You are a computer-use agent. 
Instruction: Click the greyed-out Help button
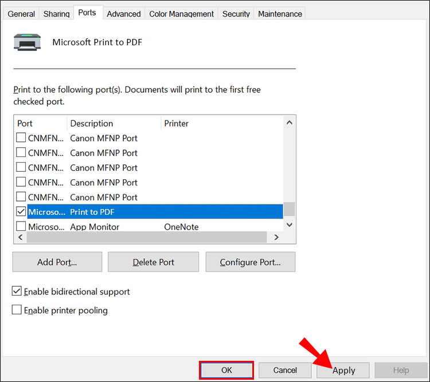[x=401, y=370]
